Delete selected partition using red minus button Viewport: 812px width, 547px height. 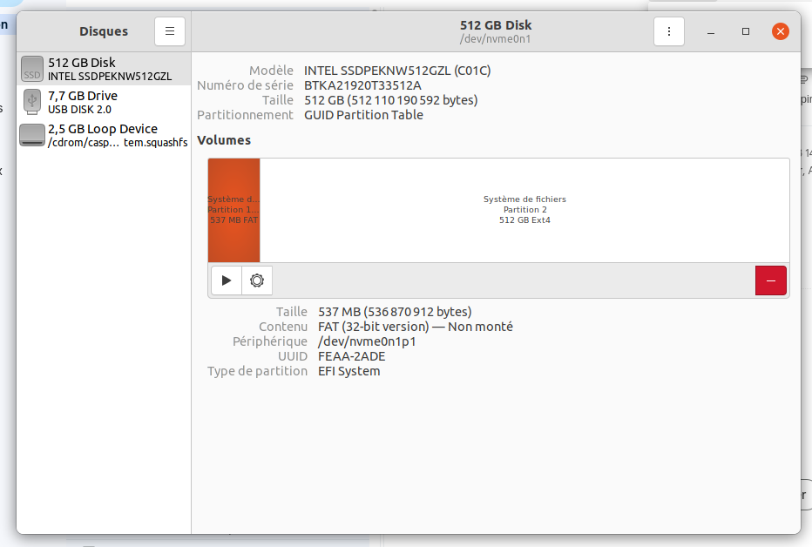[x=770, y=280]
